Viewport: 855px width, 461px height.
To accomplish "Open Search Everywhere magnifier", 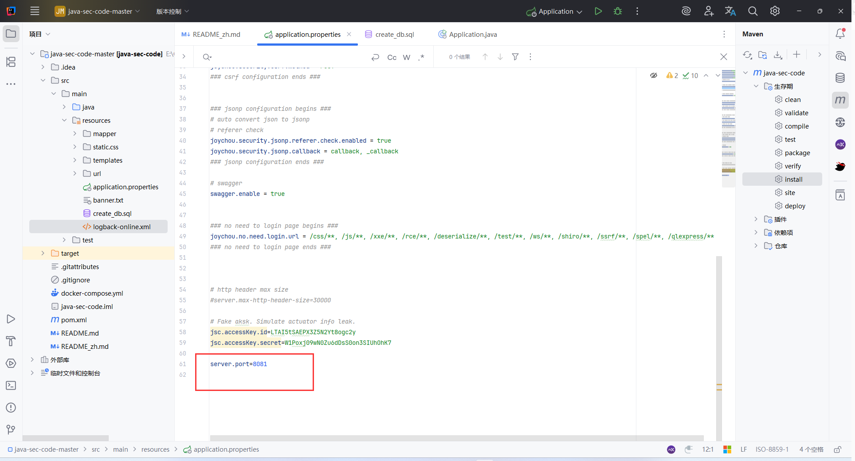I will click(753, 11).
